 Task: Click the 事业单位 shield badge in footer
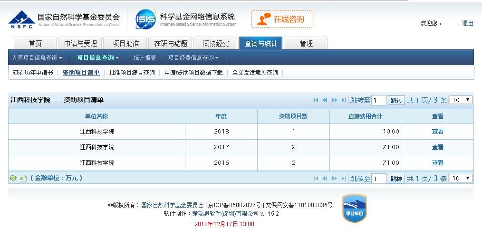354,208
